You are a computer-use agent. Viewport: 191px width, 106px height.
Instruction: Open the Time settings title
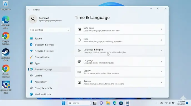click(x=86, y=39)
